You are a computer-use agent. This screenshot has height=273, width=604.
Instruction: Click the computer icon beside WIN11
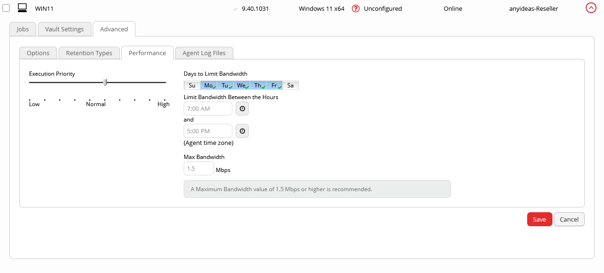pyautogui.click(x=22, y=8)
